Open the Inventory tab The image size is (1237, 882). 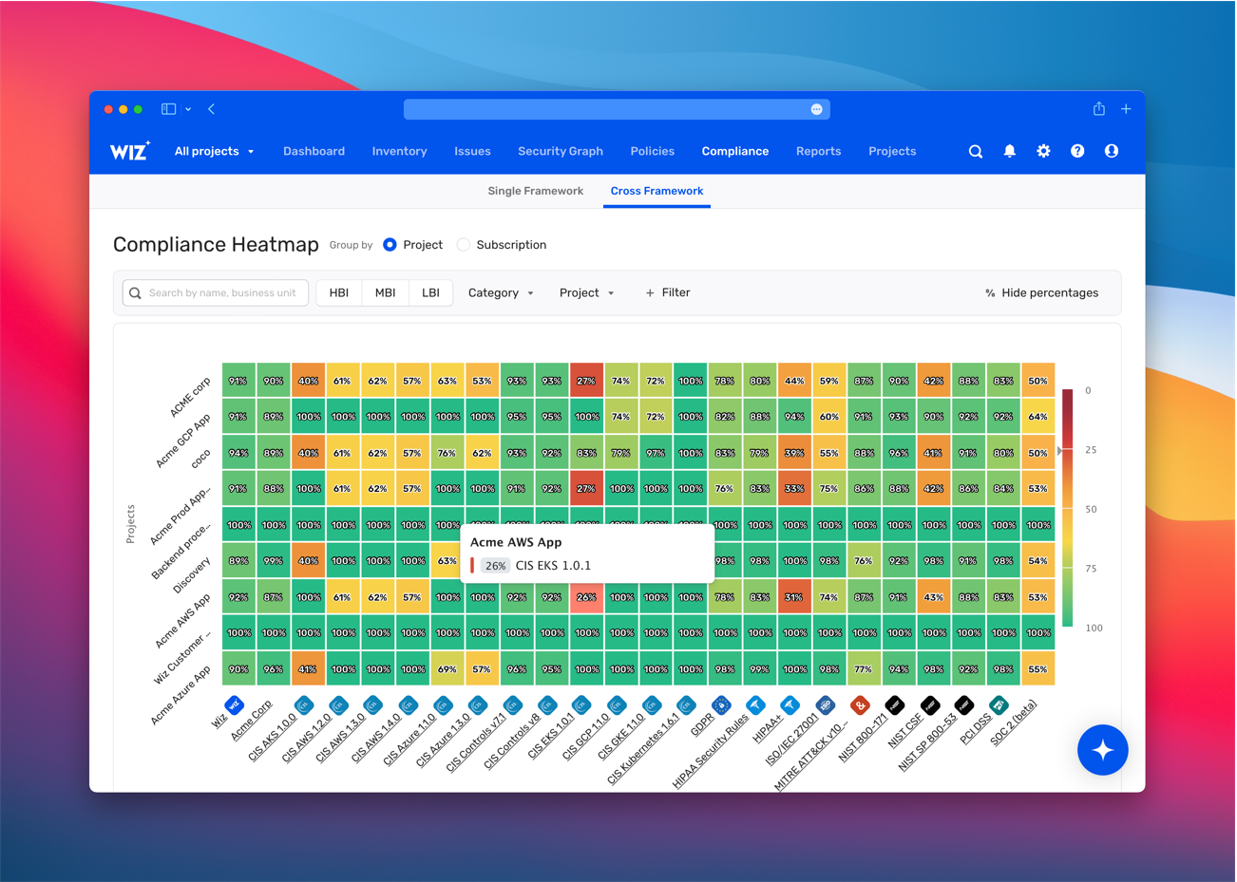click(x=399, y=151)
